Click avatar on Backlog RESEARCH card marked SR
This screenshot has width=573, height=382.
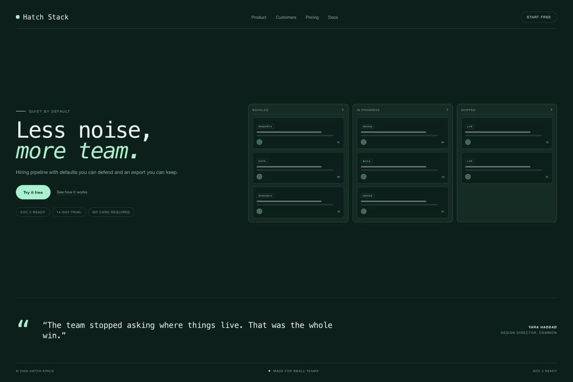click(259, 211)
